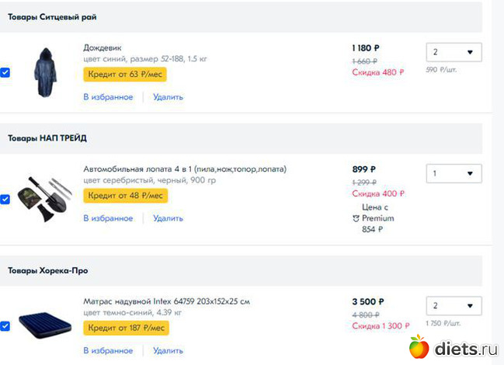Expand quantity selector for Автомобильная лопата
This screenshot has height=365, width=504.
pyautogui.click(x=454, y=173)
